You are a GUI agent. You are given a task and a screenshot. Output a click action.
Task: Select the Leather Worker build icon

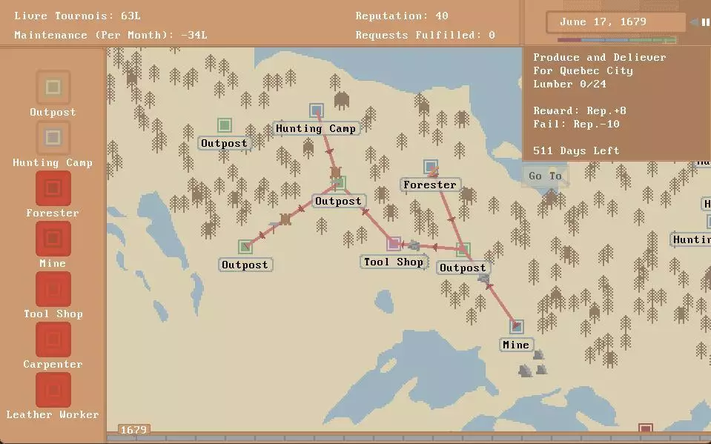pyautogui.click(x=53, y=390)
